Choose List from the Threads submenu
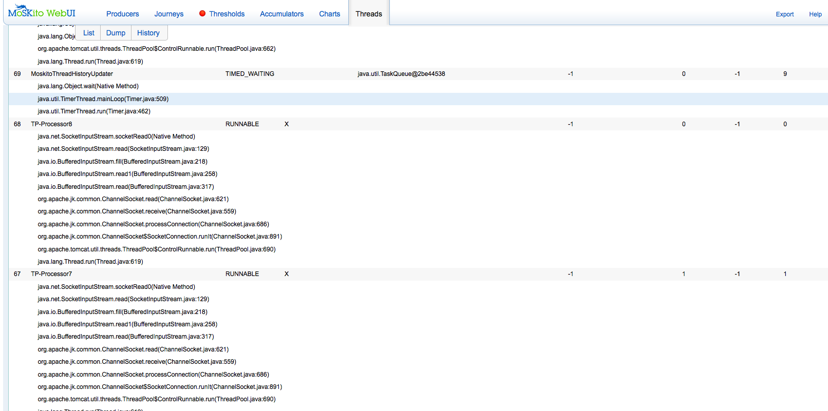The image size is (828, 411). pyautogui.click(x=89, y=33)
